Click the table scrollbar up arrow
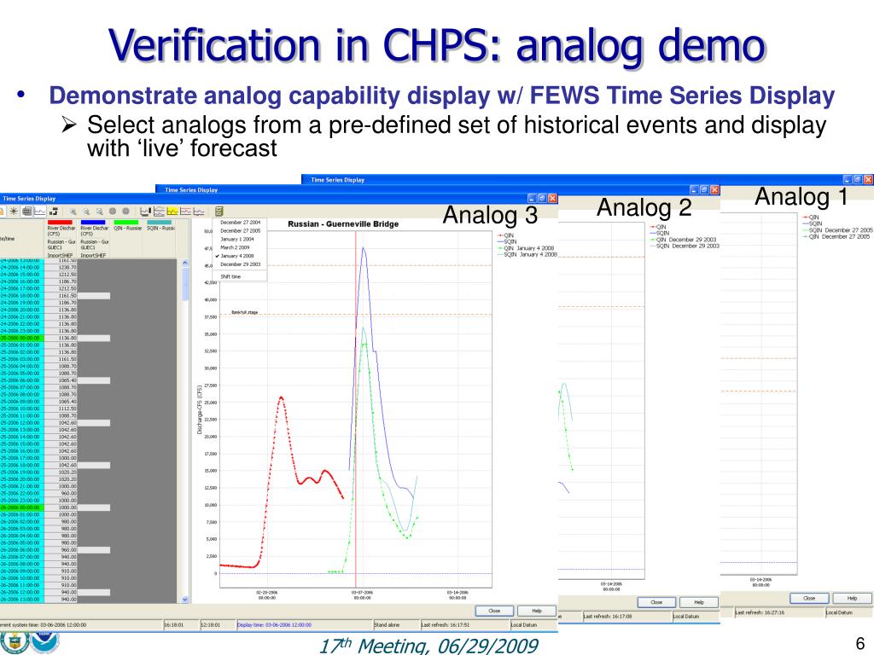This screenshot has width=874, height=655. 185,263
